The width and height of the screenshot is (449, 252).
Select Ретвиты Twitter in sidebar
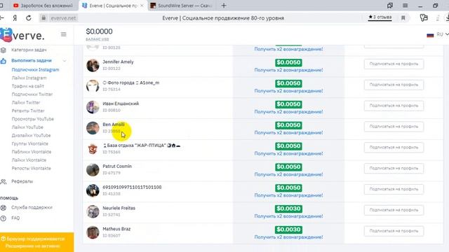(x=28, y=111)
